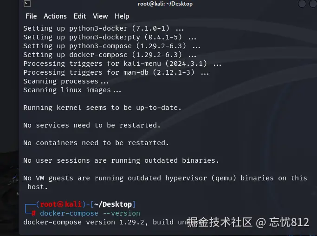Click the Running kernel up-to-date line
This screenshot has height=236, width=317.
[x=102, y=108]
